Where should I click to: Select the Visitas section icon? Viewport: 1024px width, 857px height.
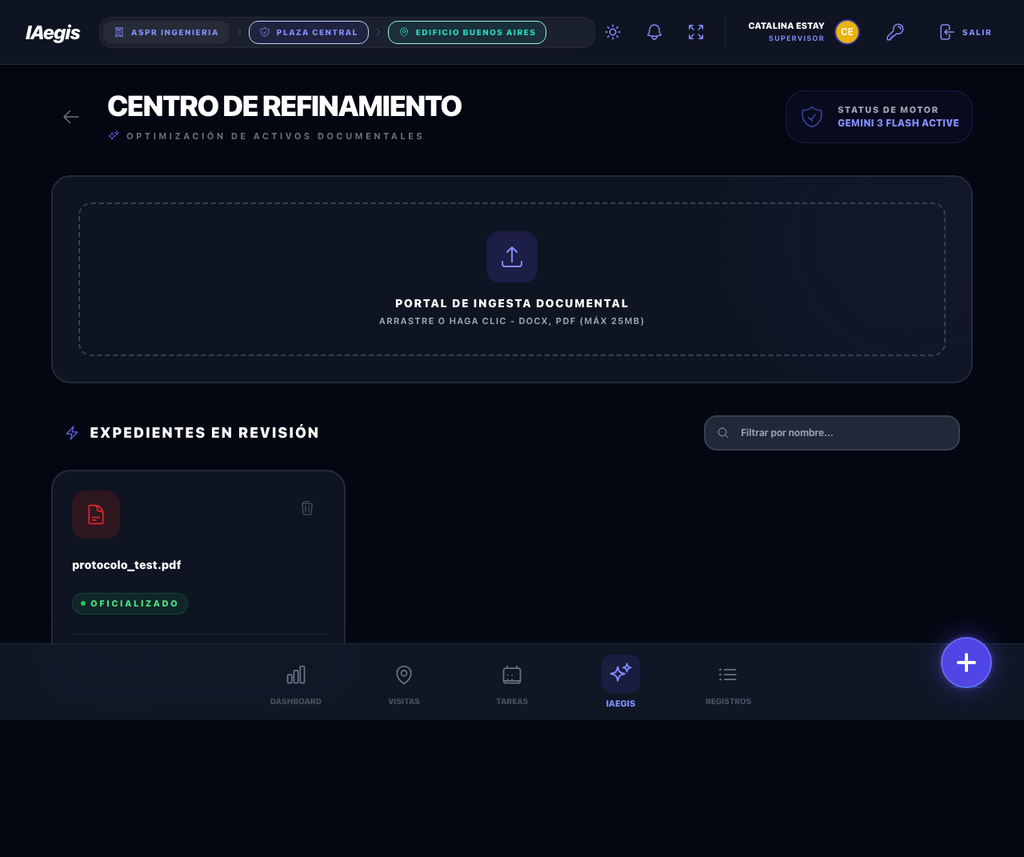tap(404, 682)
